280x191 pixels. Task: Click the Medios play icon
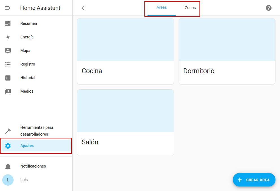(x=8, y=92)
